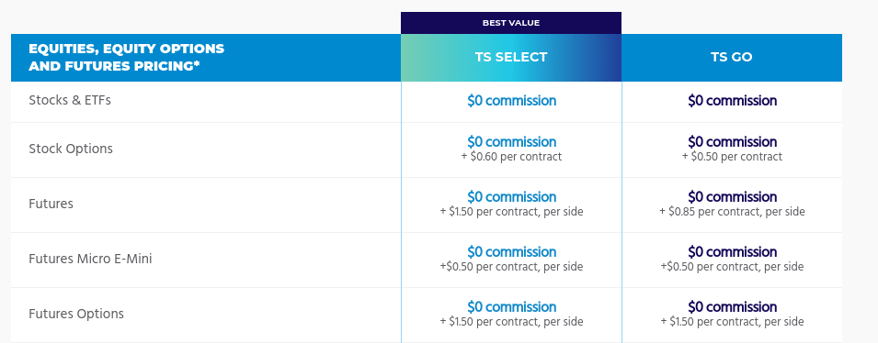Click the Stocks & ETFs row label
The width and height of the screenshot is (878, 343).
point(70,101)
